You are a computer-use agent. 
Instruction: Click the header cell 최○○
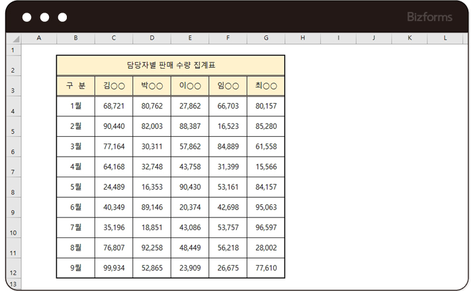click(x=266, y=86)
